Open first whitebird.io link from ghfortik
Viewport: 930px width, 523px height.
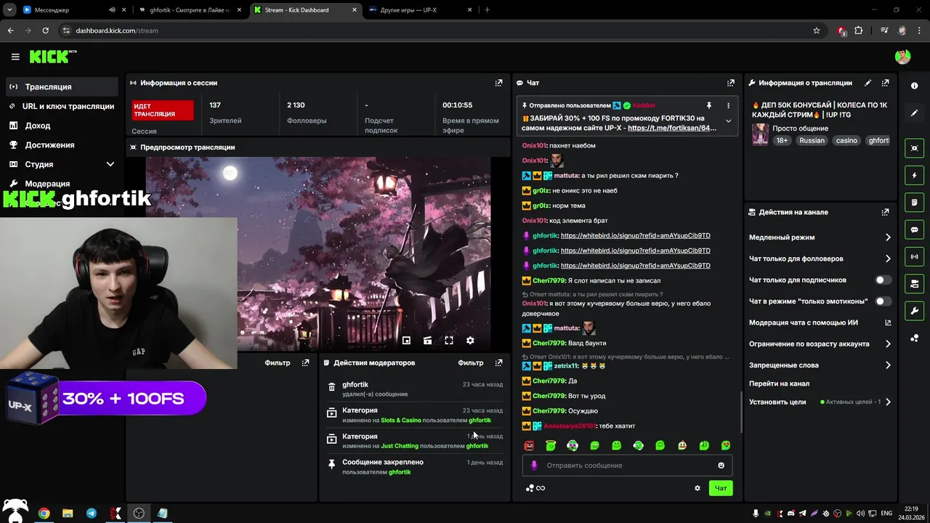point(635,235)
